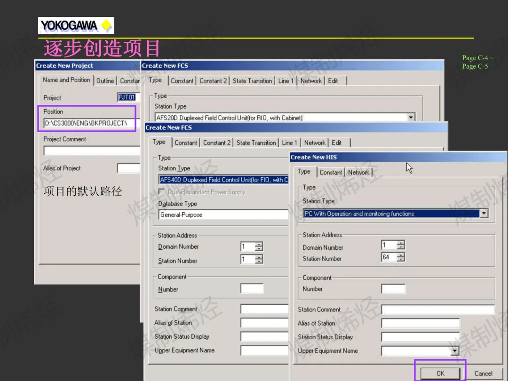Image resolution: width=508 pixels, height=381 pixels.
Task: Open State Transition tab in back FCS dialog
Action: pos(253,81)
